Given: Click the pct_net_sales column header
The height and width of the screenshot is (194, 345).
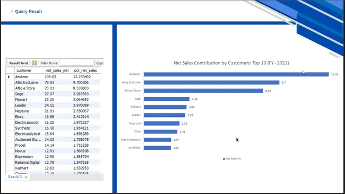Looking at the screenshot, I should click(85, 71).
